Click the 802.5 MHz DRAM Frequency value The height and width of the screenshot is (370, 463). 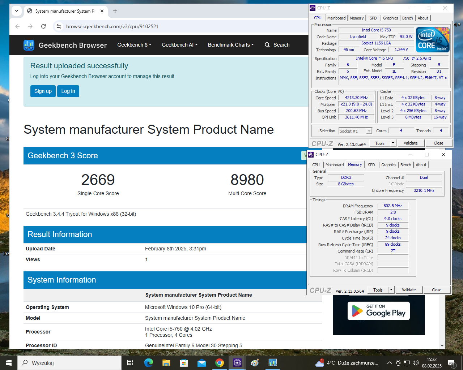point(393,206)
